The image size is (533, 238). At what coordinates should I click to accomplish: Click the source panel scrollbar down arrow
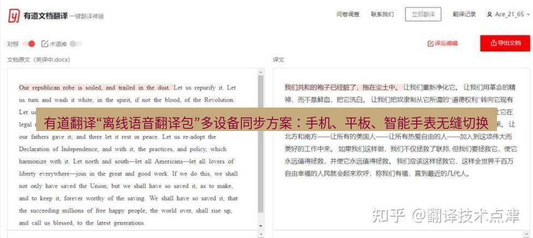(x=260, y=226)
